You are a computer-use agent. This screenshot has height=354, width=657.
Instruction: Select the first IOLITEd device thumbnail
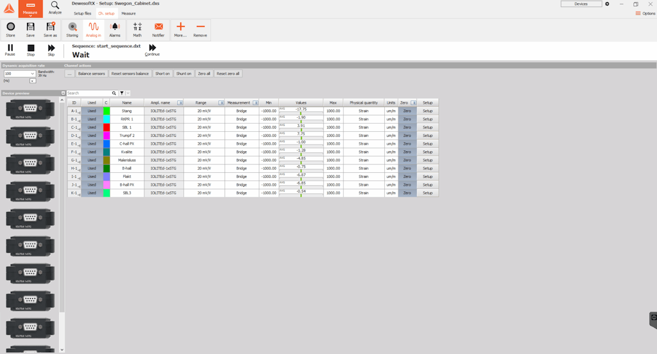pyautogui.click(x=30, y=110)
